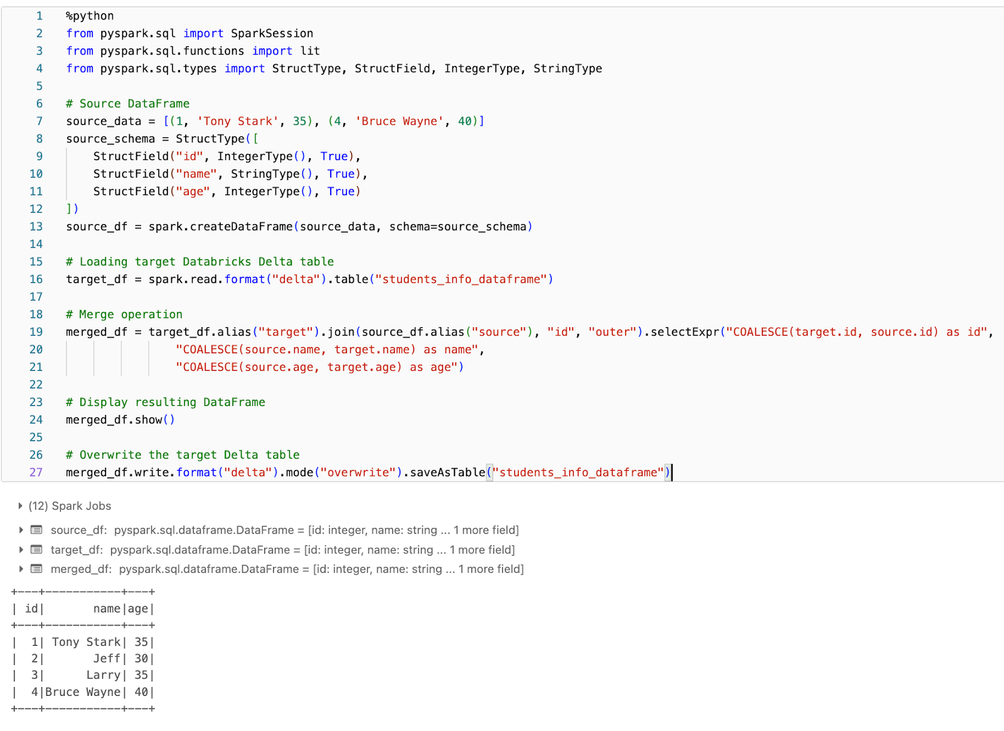This screenshot has width=1004, height=731.
Task: Click the table icon beside source_df
Action: point(37,530)
